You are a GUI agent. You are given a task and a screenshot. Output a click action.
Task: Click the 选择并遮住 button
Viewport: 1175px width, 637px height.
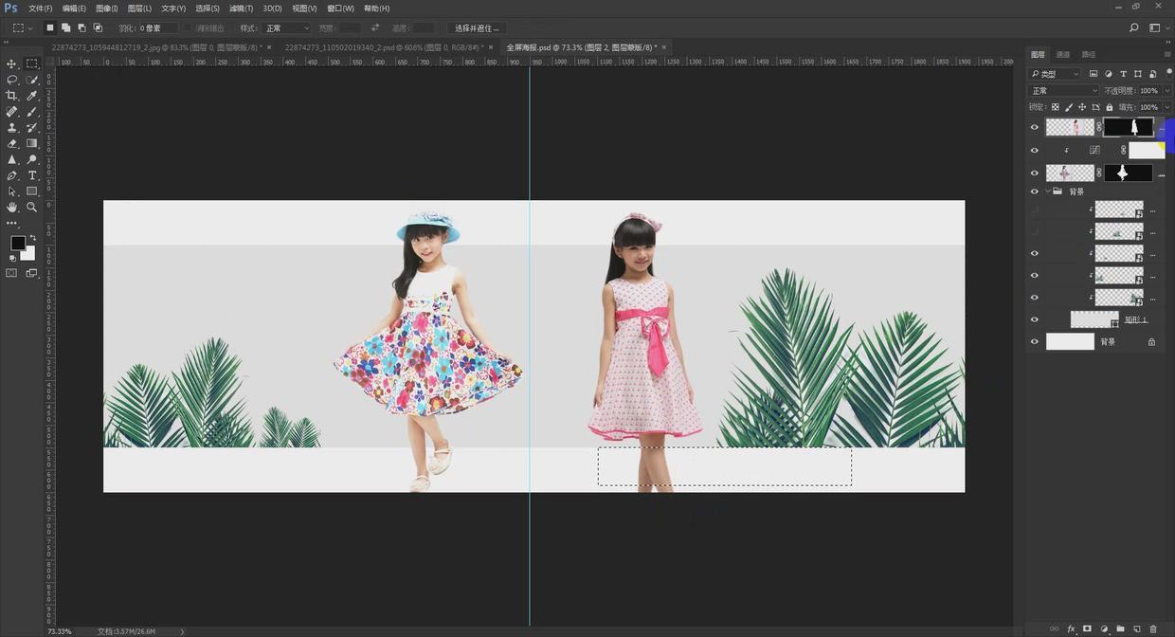click(477, 28)
